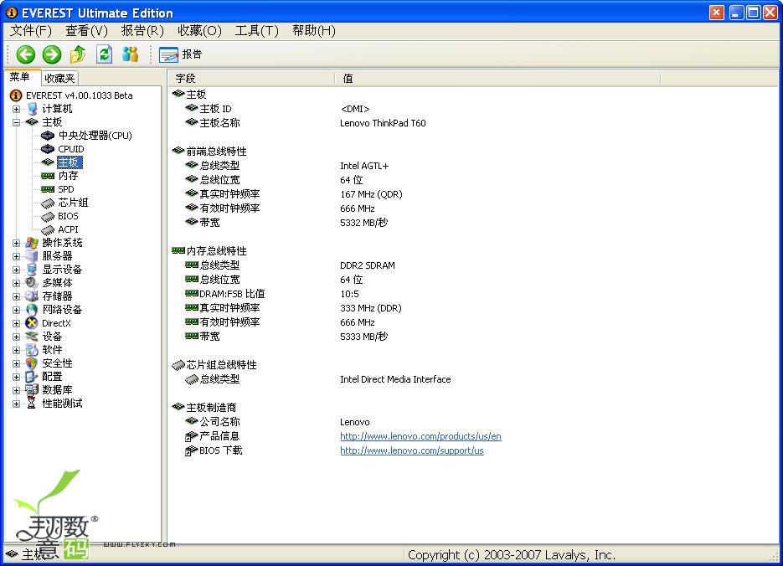Select 中央处理器(CPU) in the tree
The width and height of the screenshot is (783, 566).
click(x=95, y=136)
